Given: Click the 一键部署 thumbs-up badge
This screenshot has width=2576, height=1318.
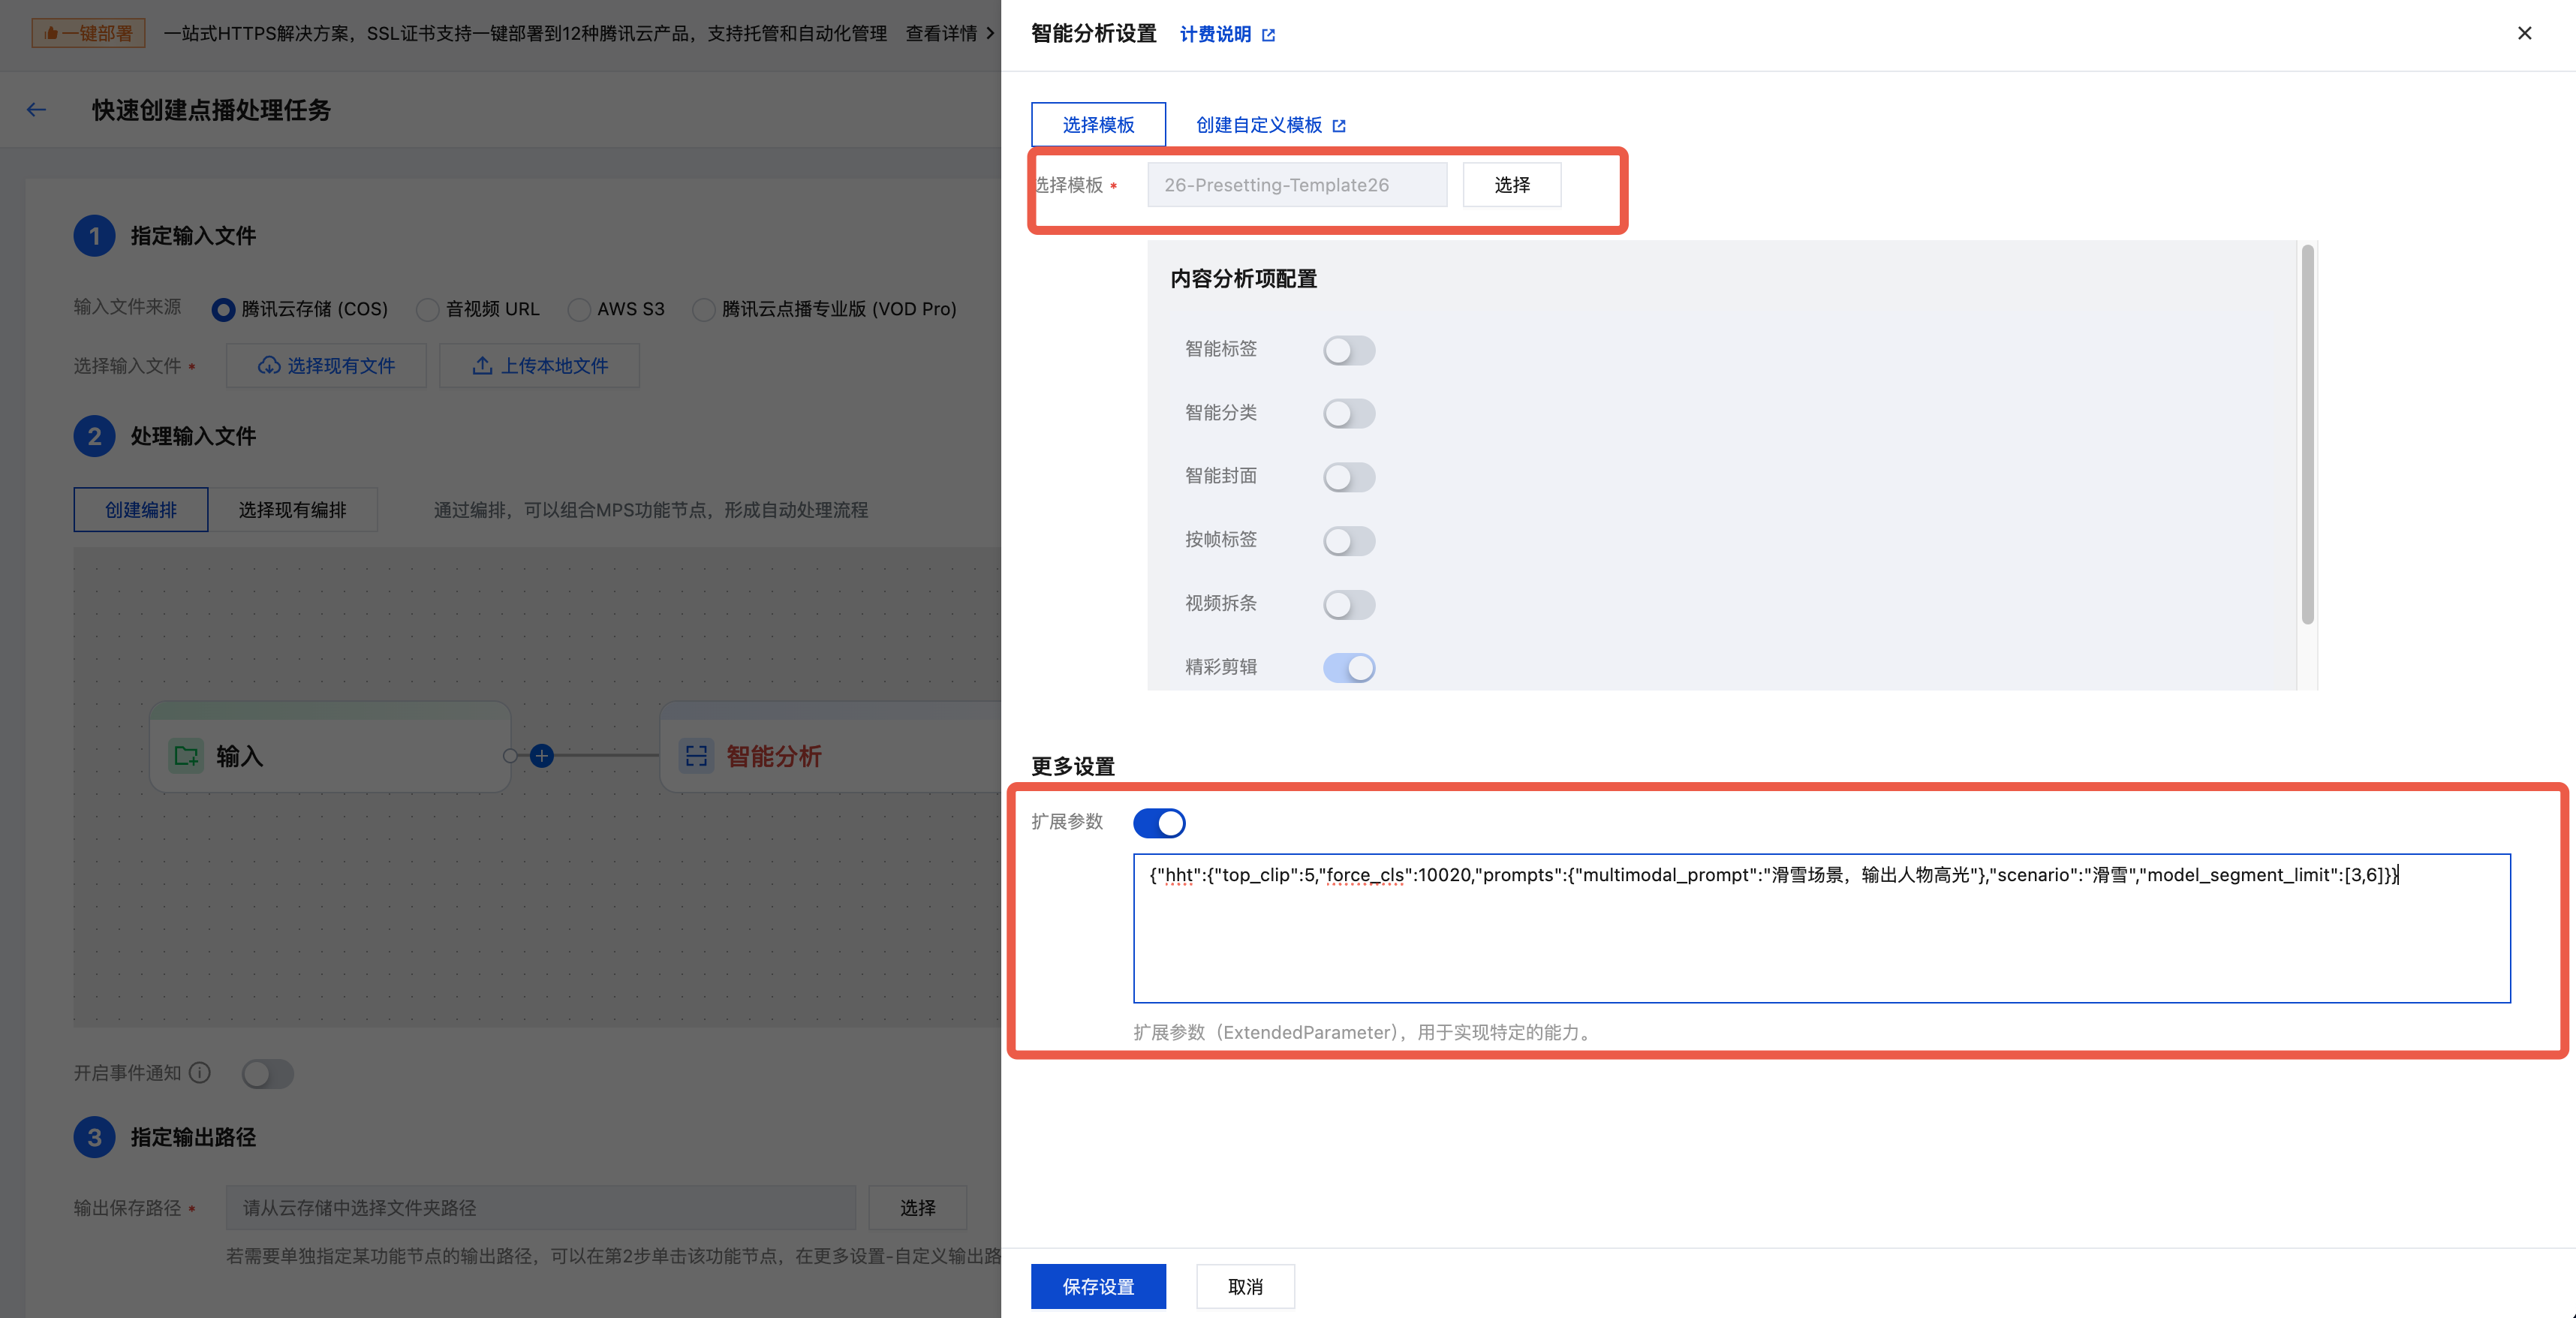Looking at the screenshot, I should 88,33.
